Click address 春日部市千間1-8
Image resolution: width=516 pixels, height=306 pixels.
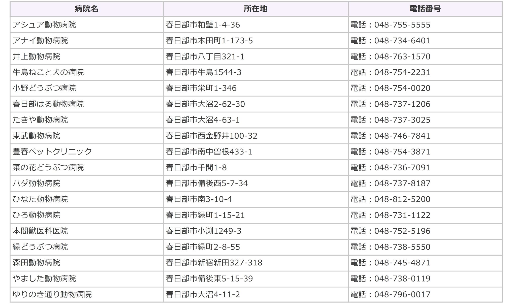pos(196,168)
